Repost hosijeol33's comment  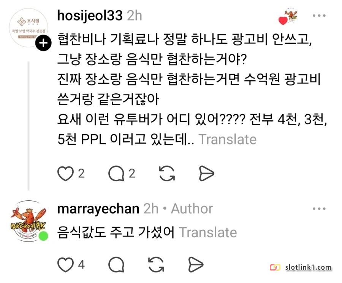(x=167, y=173)
